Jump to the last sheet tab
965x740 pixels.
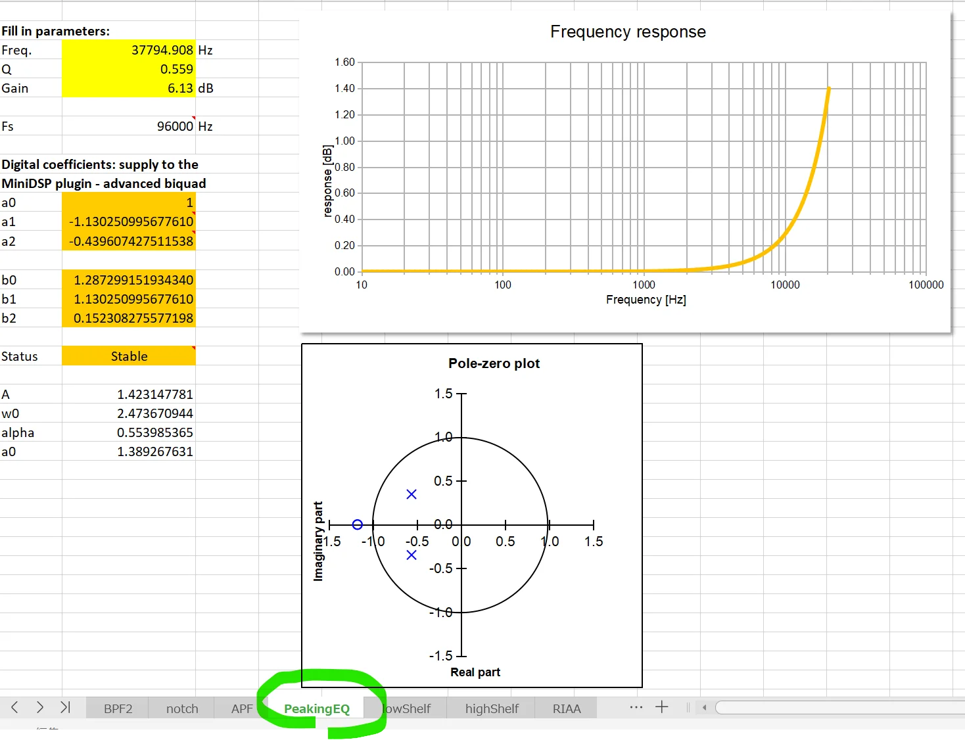tap(65, 707)
